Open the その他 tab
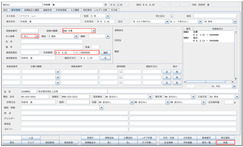243x147 pixels. tap(114, 10)
